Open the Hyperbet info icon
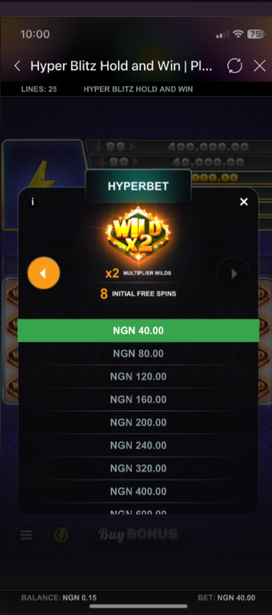The width and height of the screenshot is (272, 615). pyautogui.click(x=32, y=201)
